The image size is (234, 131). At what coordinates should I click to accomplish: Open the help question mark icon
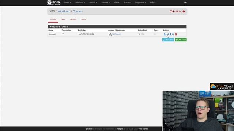[184, 11]
